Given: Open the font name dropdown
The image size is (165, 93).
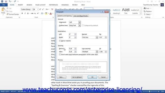Looking at the screenshot, I should (32, 9).
